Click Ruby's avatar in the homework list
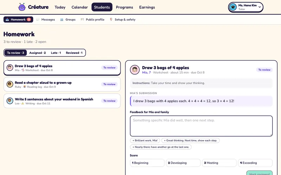281x175 pixels. click(x=10, y=84)
